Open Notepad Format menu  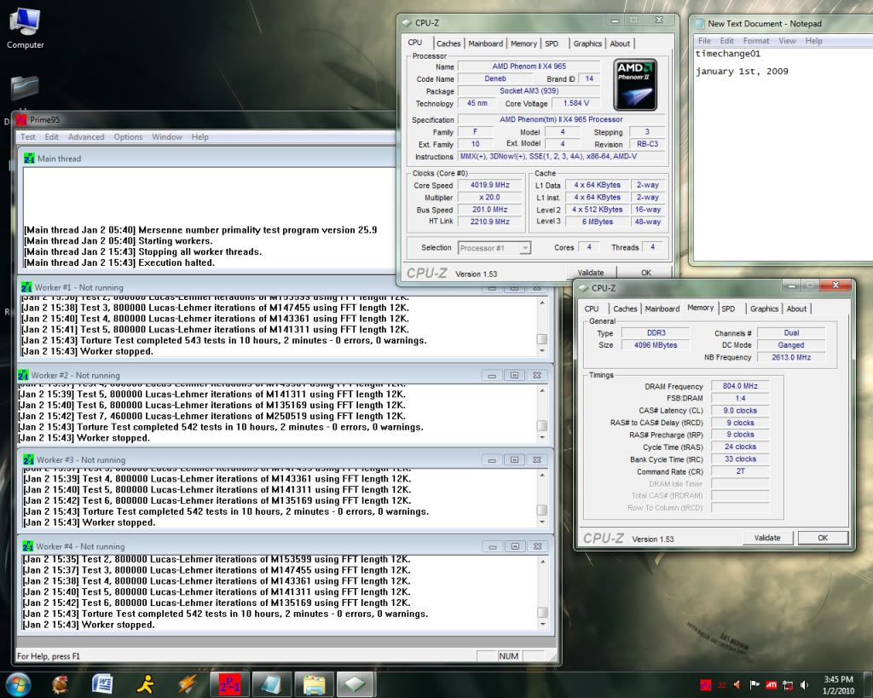click(x=755, y=41)
